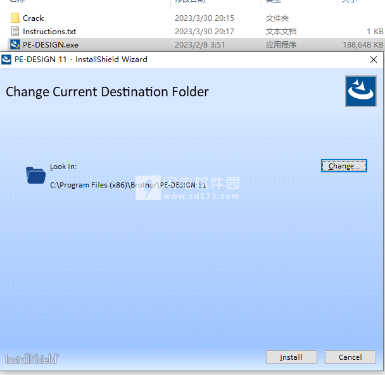Select the Crack folder name

pos(34,18)
